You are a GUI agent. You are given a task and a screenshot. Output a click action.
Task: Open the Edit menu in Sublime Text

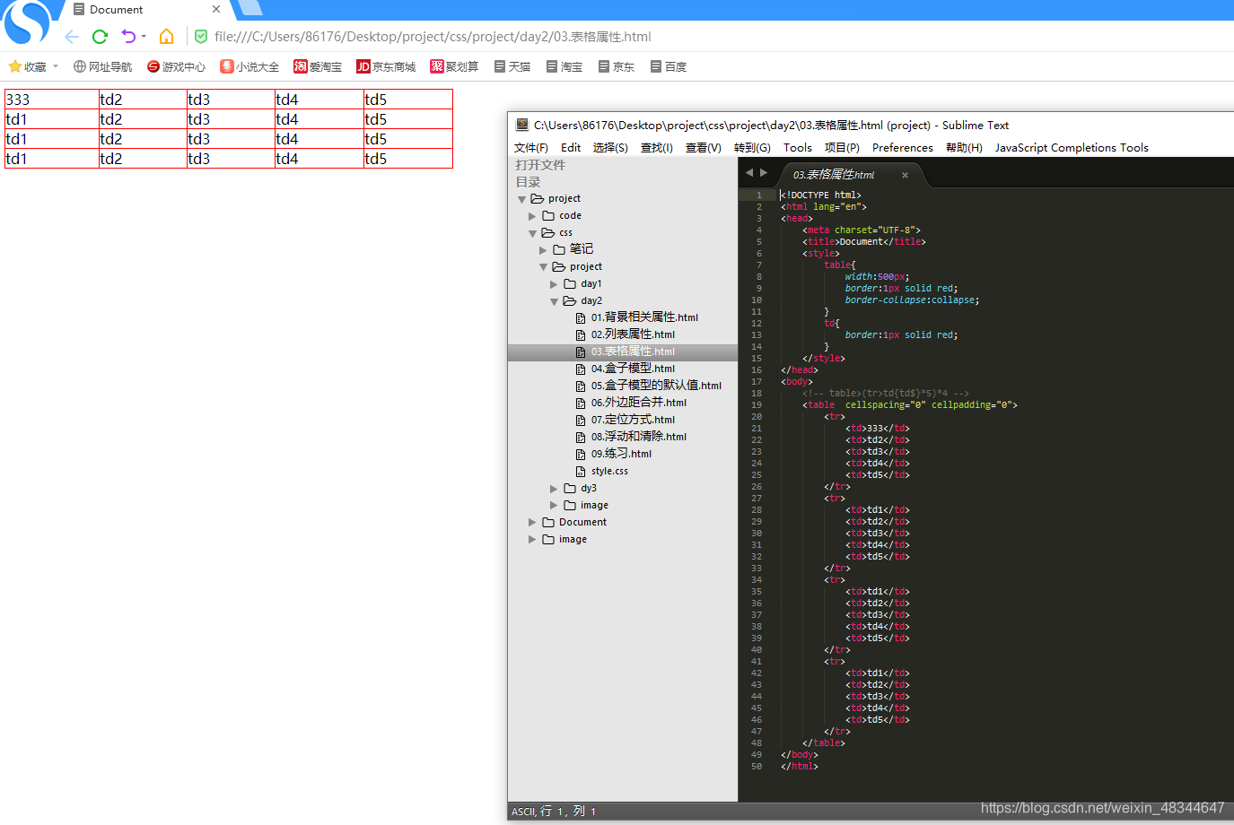(571, 148)
